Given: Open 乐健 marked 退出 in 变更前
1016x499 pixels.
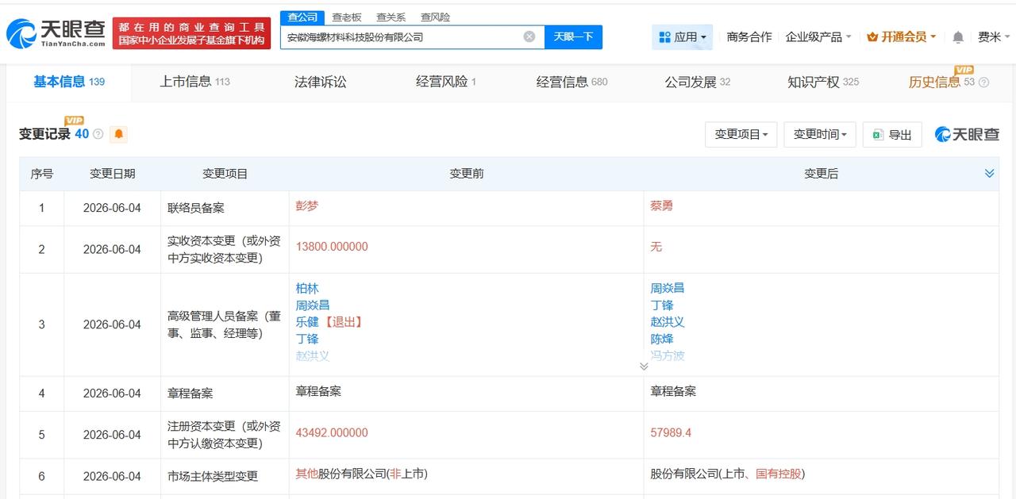Looking at the screenshot, I should pos(307,322).
